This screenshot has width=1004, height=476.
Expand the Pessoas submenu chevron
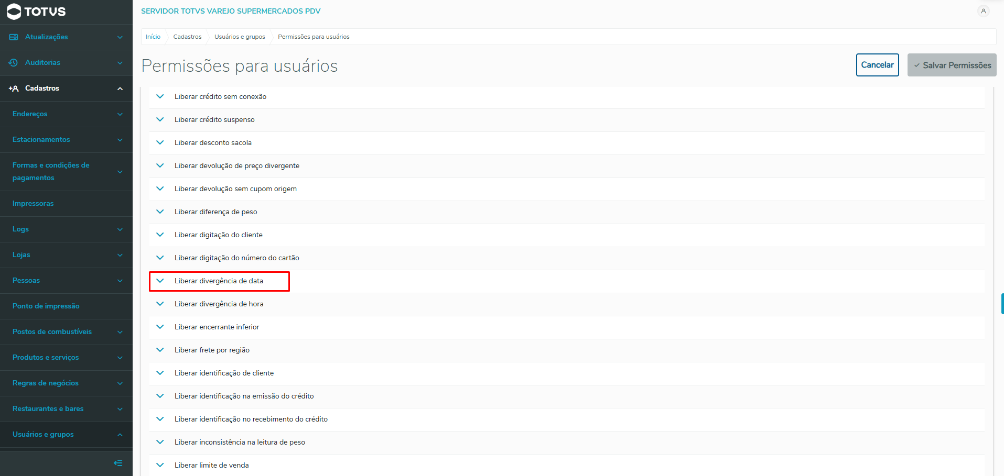click(120, 281)
